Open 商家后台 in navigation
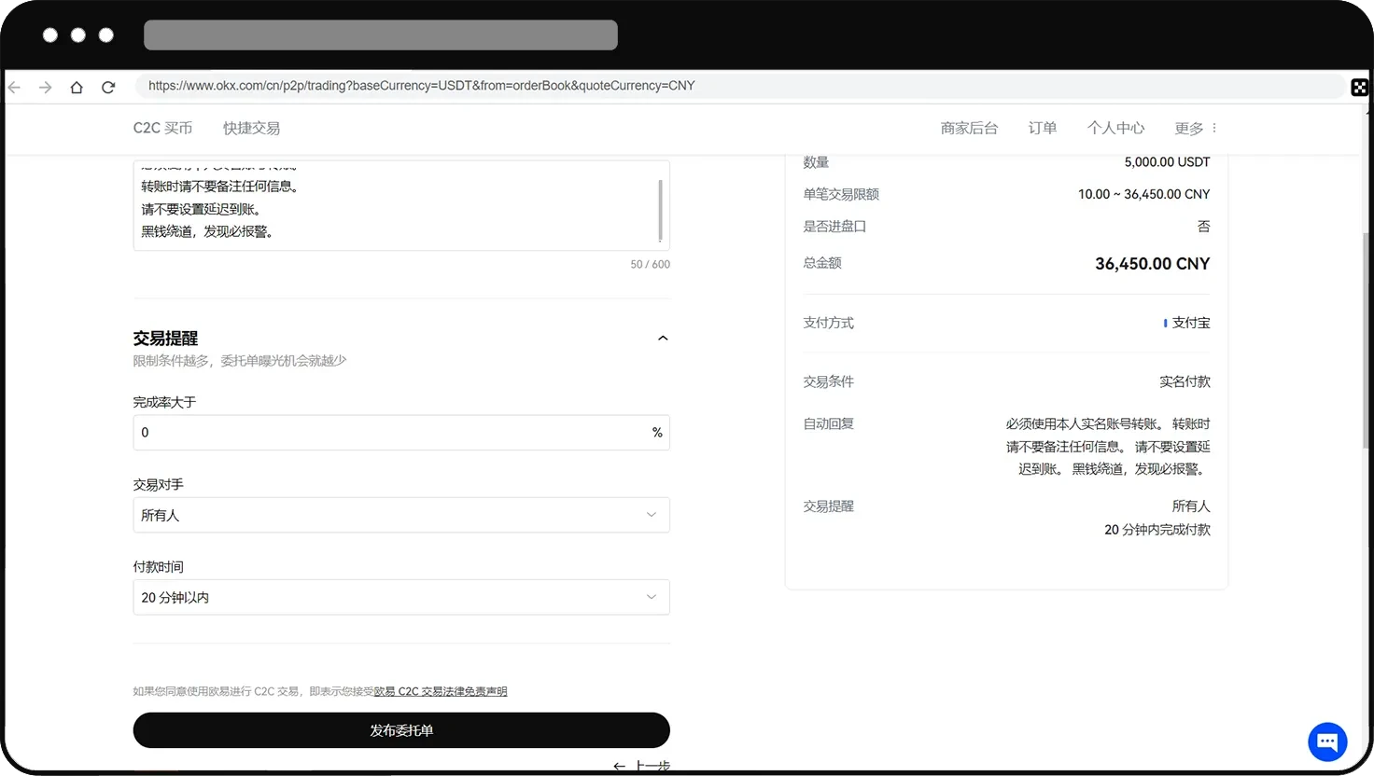This screenshot has height=776, width=1374. tap(969, 128)
